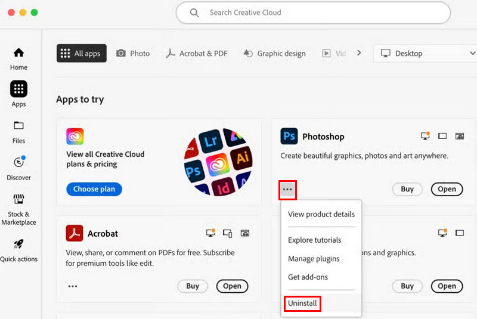Screen dimensions: 477x319
Task: Click the search magnifier icon
Action: click(194, 13)
